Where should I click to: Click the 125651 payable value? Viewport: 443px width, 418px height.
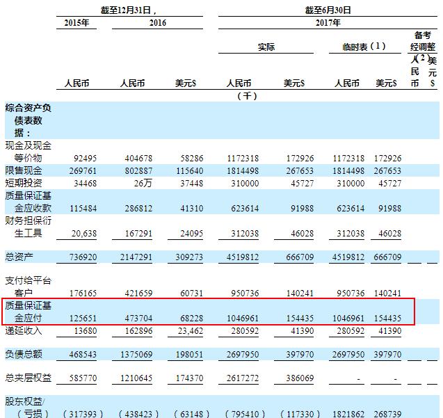point(83,319)
